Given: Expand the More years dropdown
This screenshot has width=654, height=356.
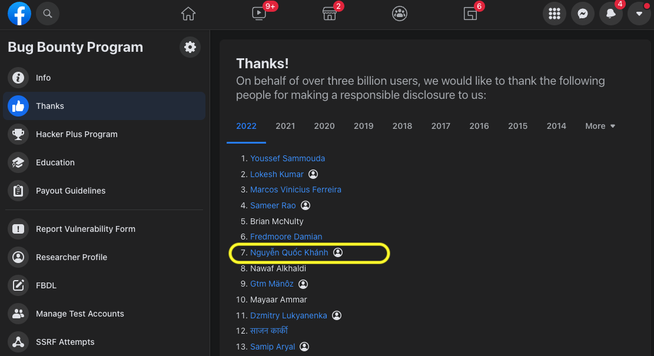Looking at the screenshot, I should (600, 126).
